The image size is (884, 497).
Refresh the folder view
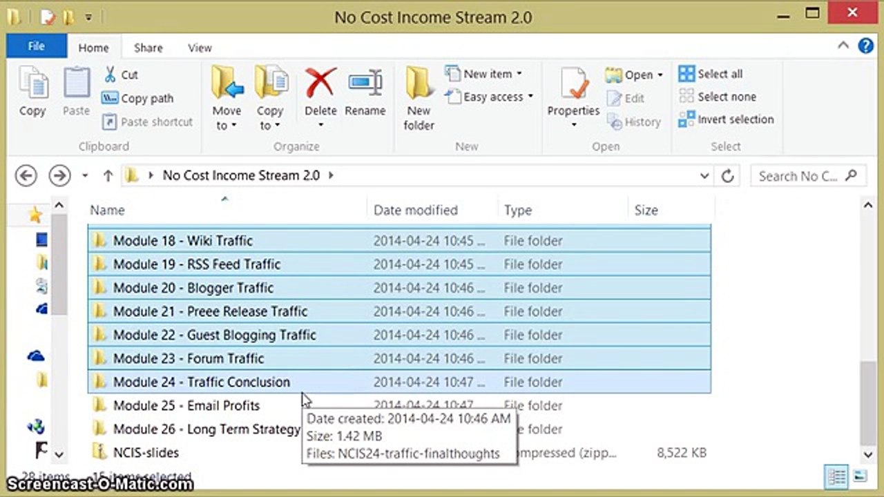(727, 175)
